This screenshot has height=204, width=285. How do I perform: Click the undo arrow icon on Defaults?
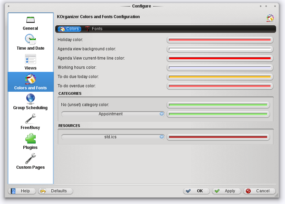[43, 191]
